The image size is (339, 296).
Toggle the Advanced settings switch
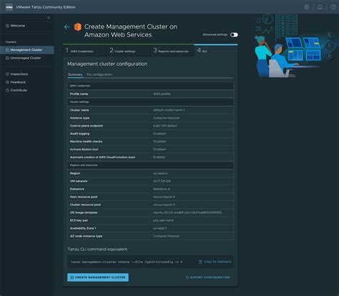pos(234,35)
